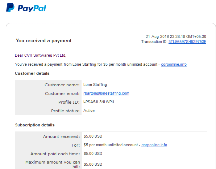The image size is (216, 169).
Task: Click the Profile status value Active
Action: pyautogui.click(x=89, y=110)
